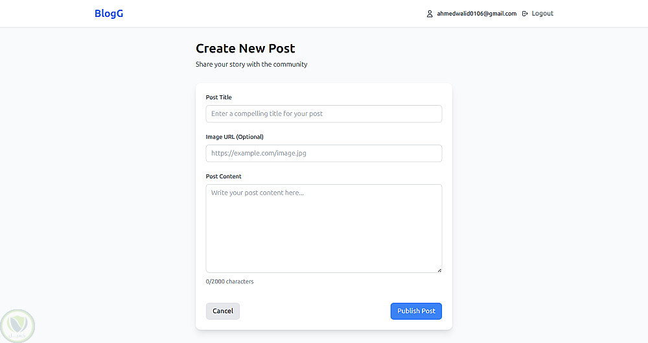This screenshot has width=648, height=343.
Task: Click the Image URL (Optional) label
Action: pyautogui.click(x=235, y=137)
